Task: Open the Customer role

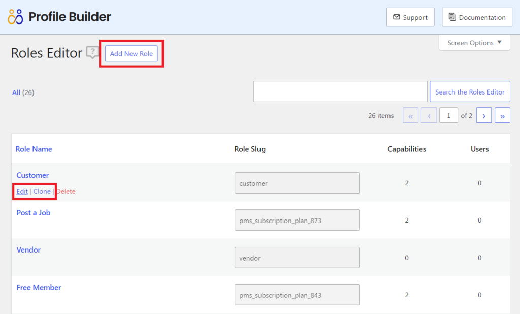Action: pyautogui.click(x=32, y=175)
